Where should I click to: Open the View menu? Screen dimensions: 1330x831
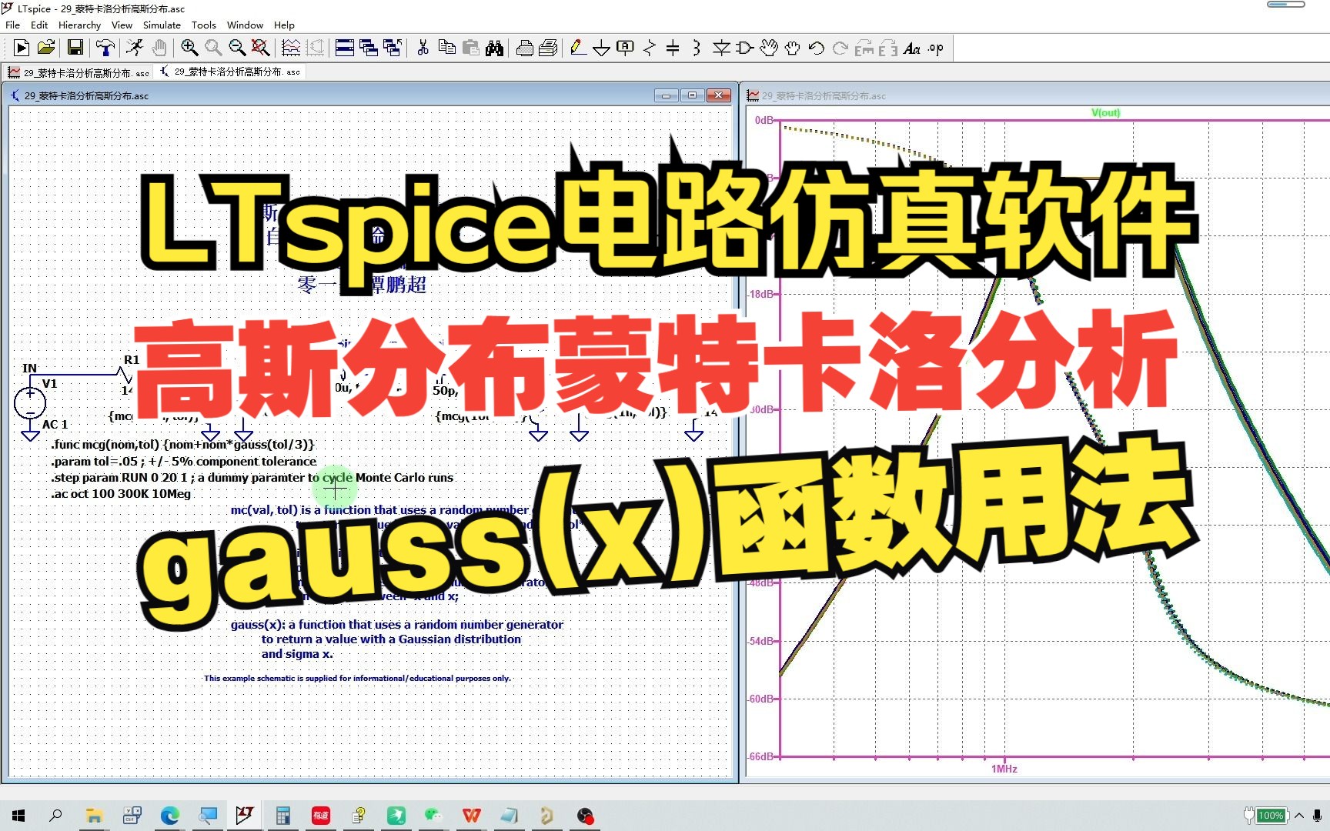coord(122,25)
